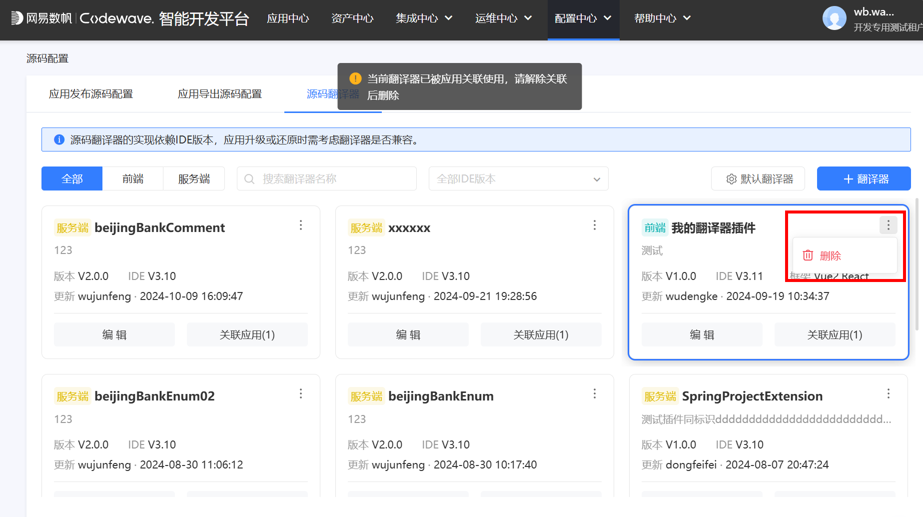Open more options for beijingBankEnum card

point(595,393)
